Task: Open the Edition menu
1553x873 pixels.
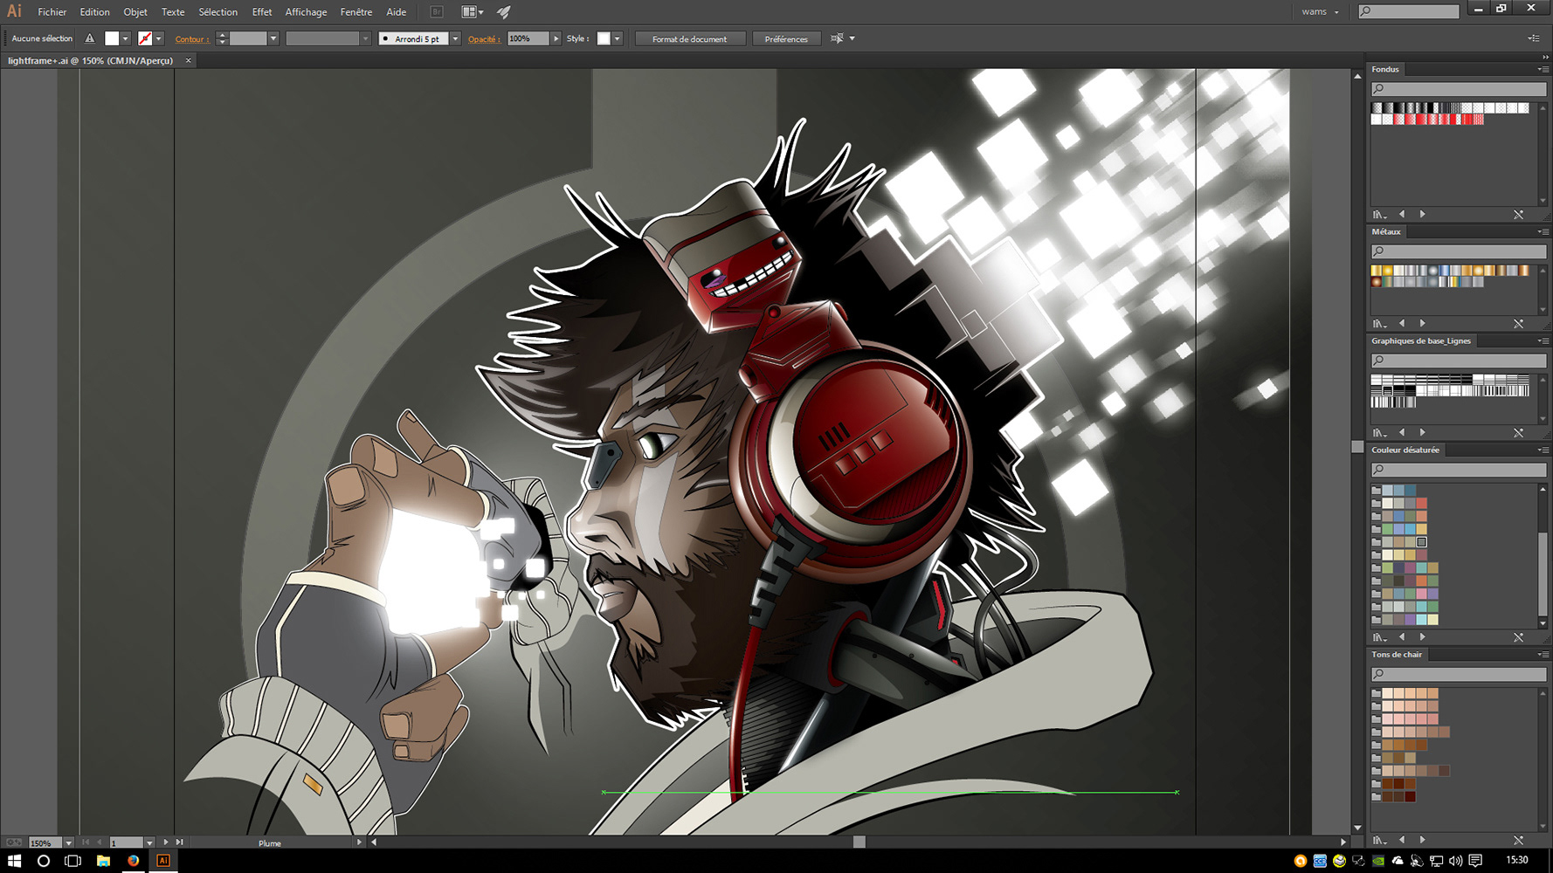Action: click(94, 11)
